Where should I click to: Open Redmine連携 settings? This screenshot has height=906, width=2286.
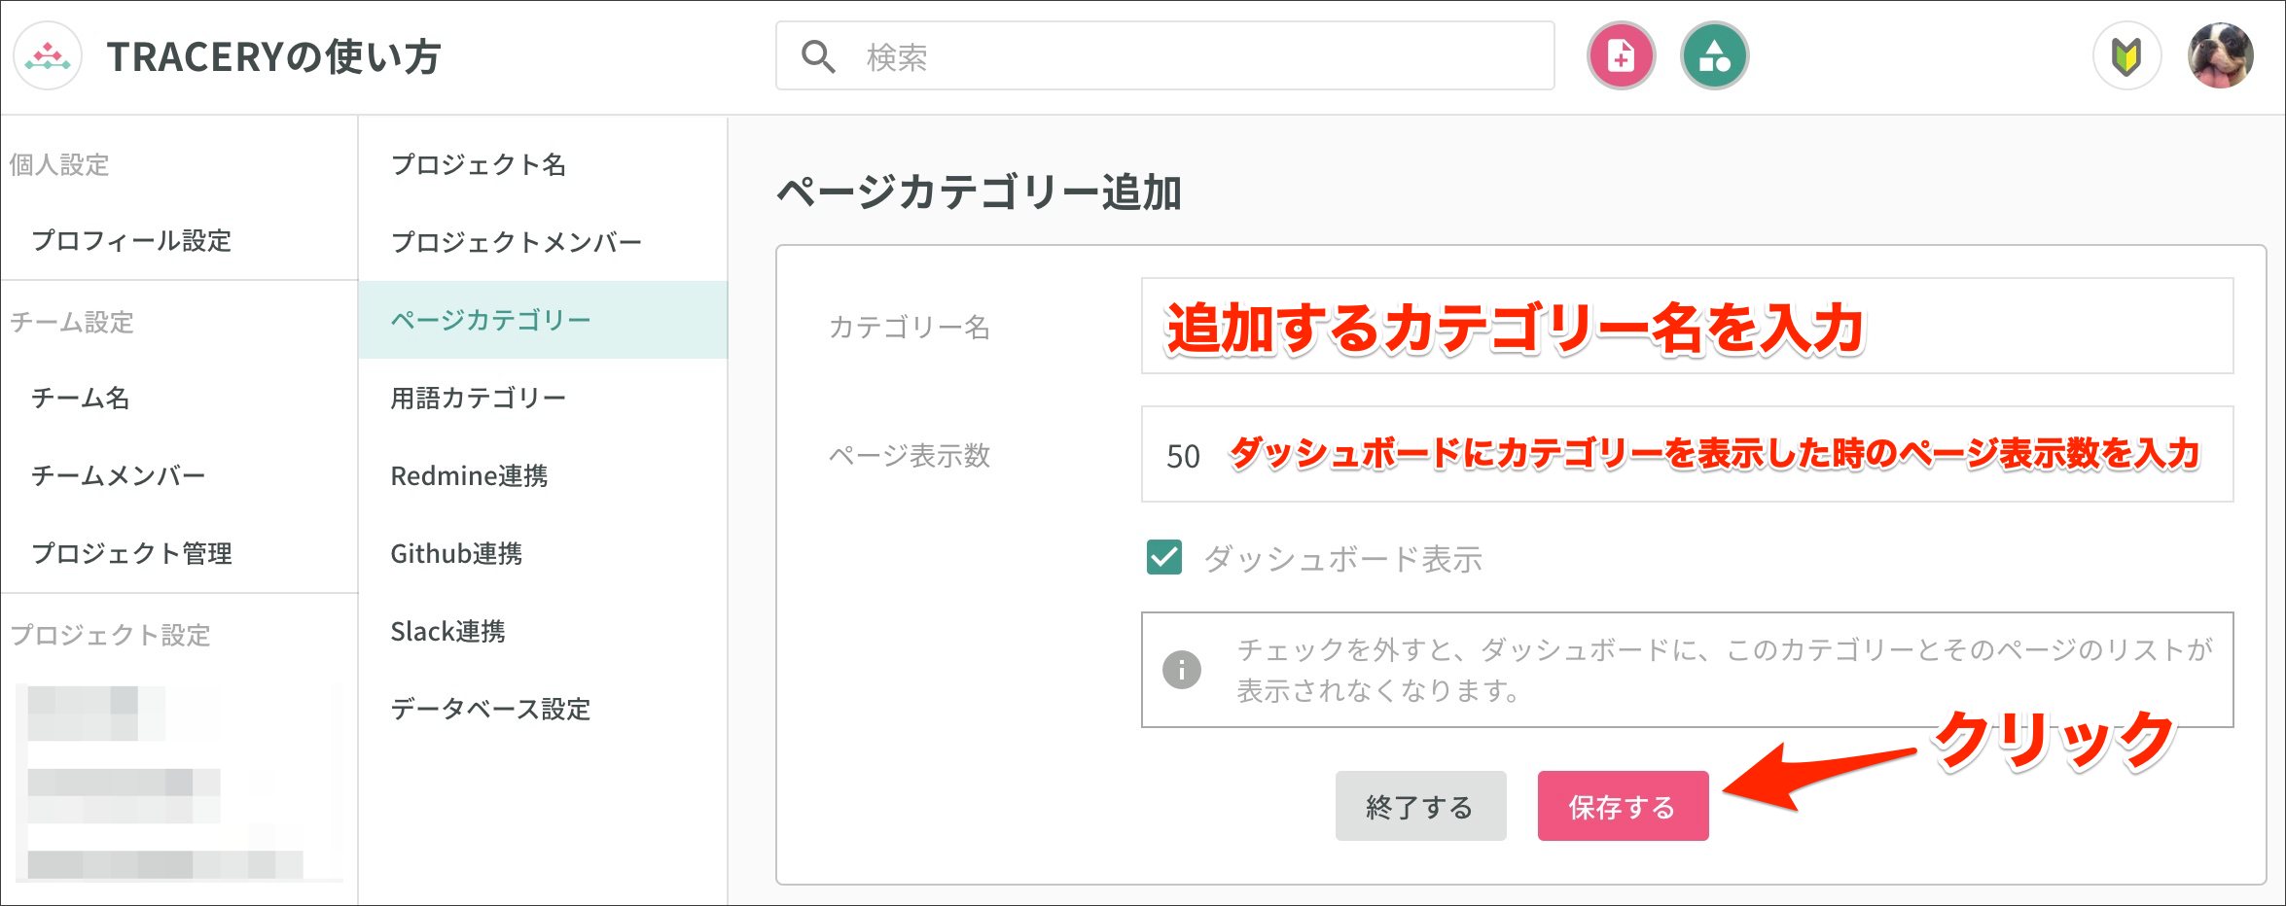tap(469, 475)
